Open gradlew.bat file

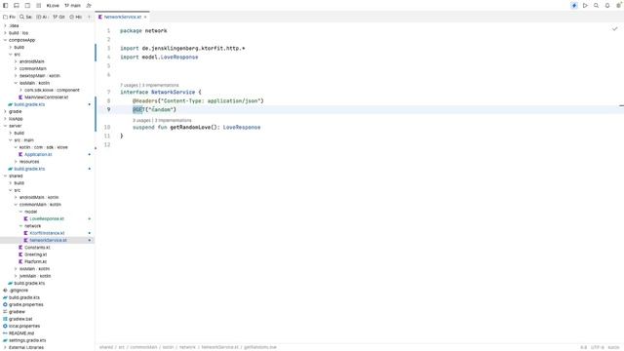[x=20, y=319]
